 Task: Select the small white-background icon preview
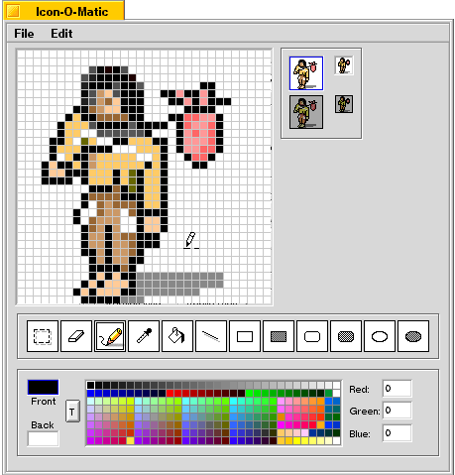(344, 65)
